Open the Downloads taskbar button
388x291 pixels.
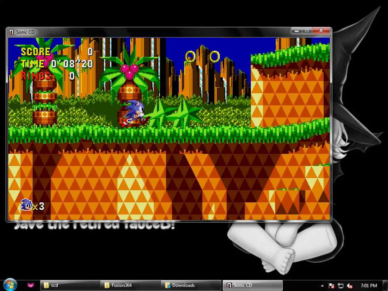coord(191,285)
